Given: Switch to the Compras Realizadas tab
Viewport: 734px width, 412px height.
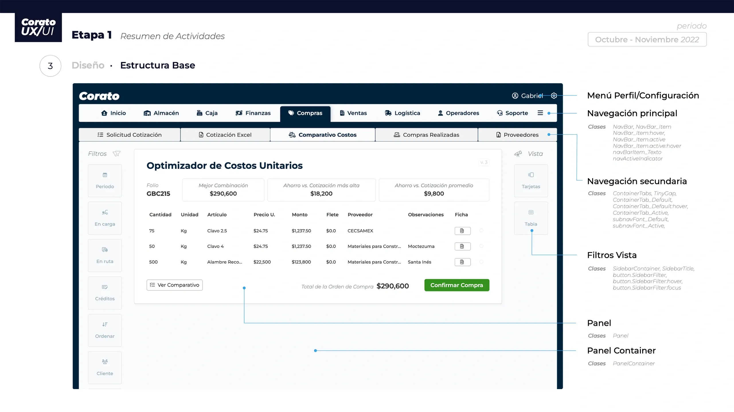Looking at the screenshot, I should point(427,135).
